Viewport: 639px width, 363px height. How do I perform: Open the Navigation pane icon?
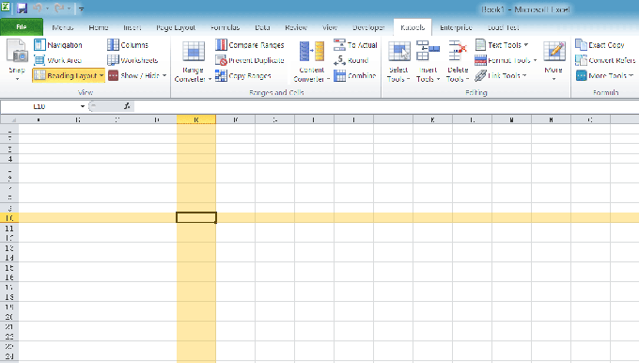click(x=39, y=45)
